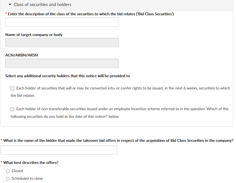
Task: Click the Scheduled to close label text
Action: tap(27, 178)
